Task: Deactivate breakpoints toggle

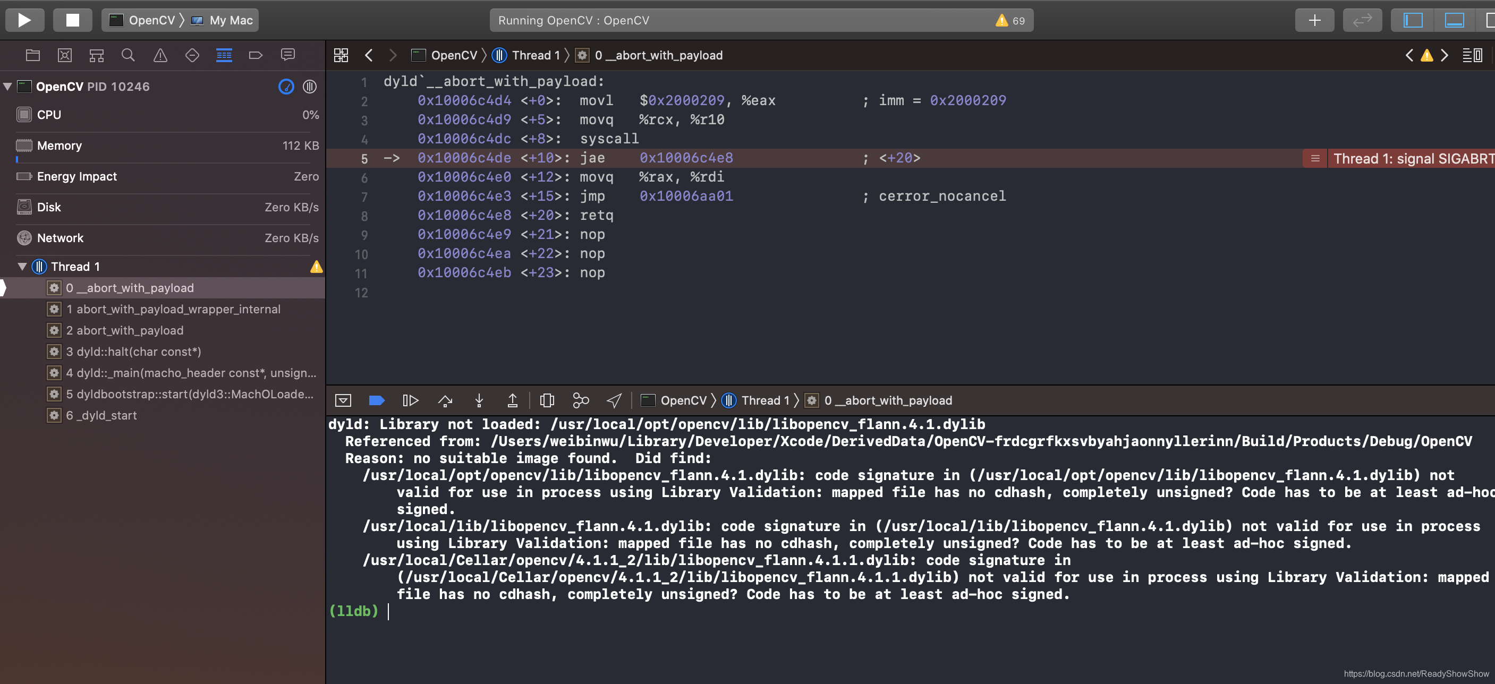Action: 377,400
